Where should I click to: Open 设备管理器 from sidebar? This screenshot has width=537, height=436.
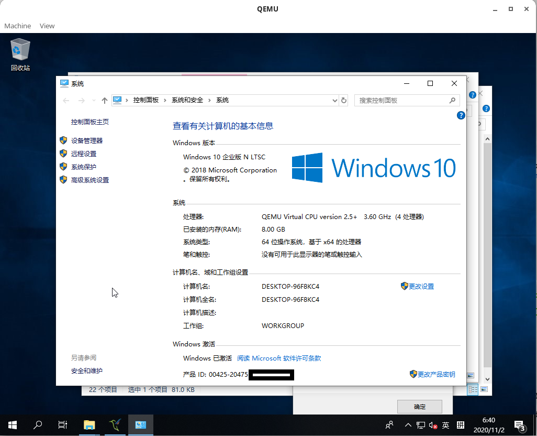click(x=87, y=140)
